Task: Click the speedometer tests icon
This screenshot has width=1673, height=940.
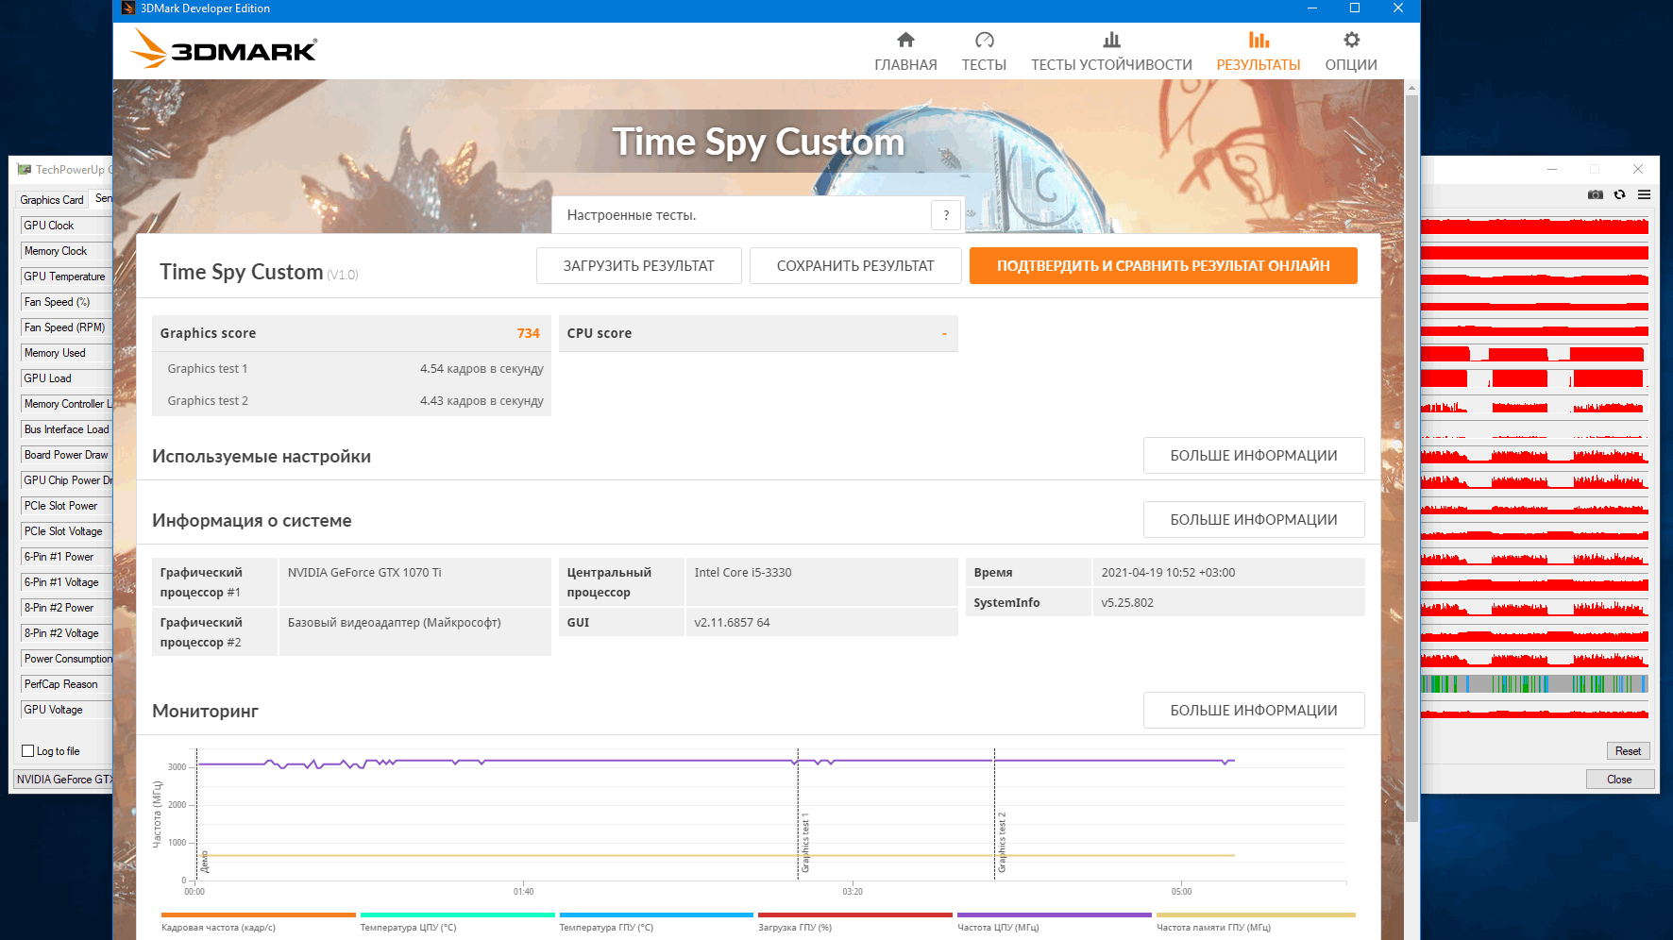Action: (x=985, y=40)
